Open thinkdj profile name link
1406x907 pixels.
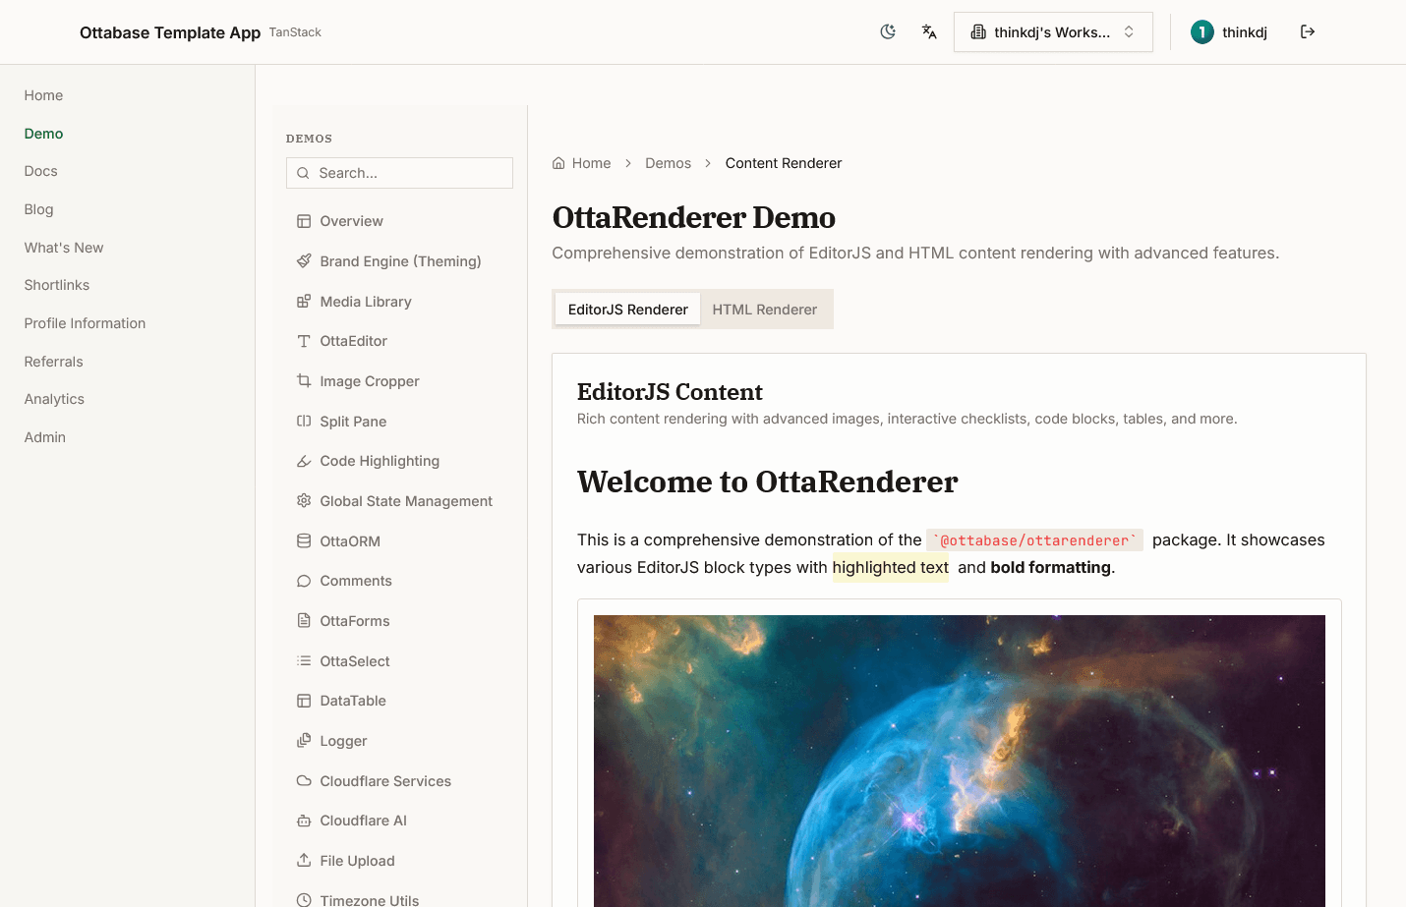1245,32
